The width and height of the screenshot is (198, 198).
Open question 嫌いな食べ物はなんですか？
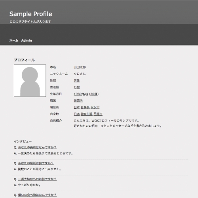click(x=37, y=195)
